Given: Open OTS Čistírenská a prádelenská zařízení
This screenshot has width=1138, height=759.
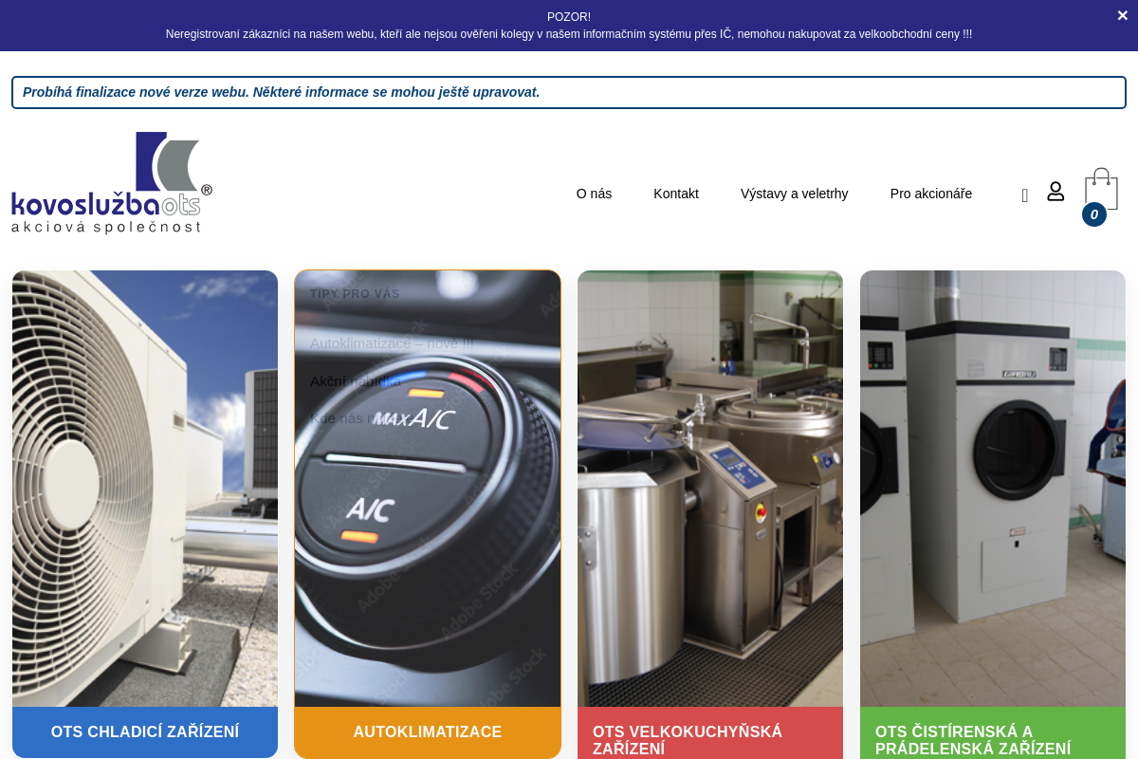Looking at the screenshot, I should click(x=972, y=739).
